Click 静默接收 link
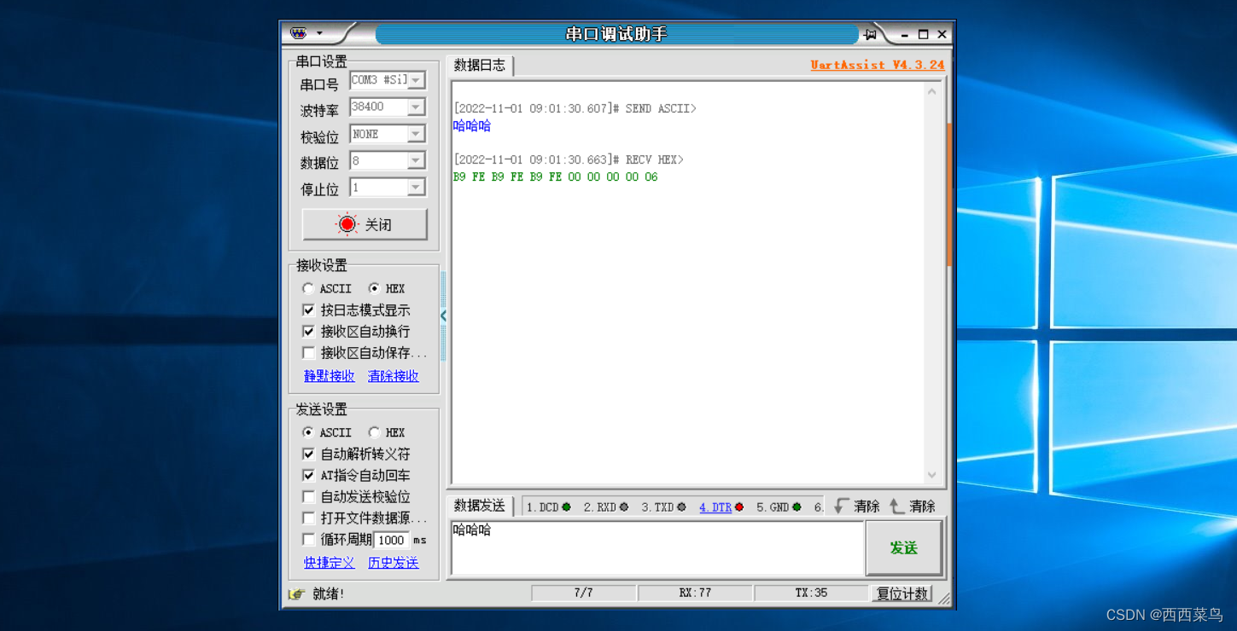The height and width of the screenshot is (631, 1237). [x=330, y=376]
